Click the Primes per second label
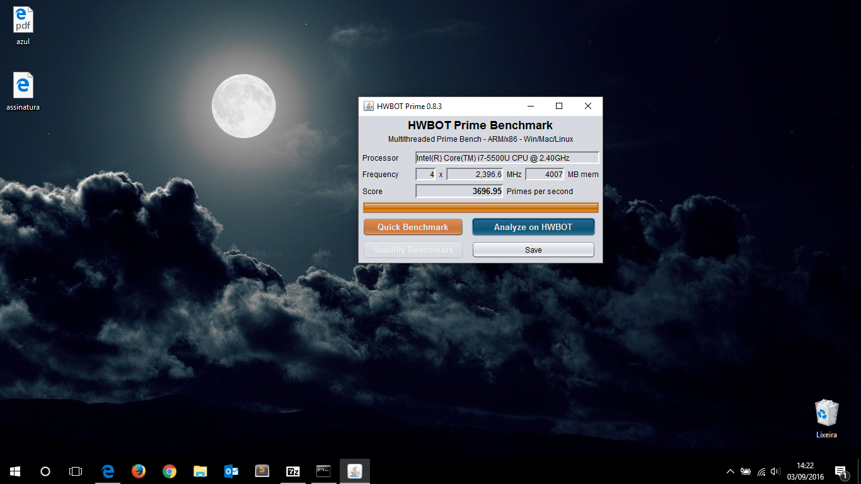 (x=540, y=191)
